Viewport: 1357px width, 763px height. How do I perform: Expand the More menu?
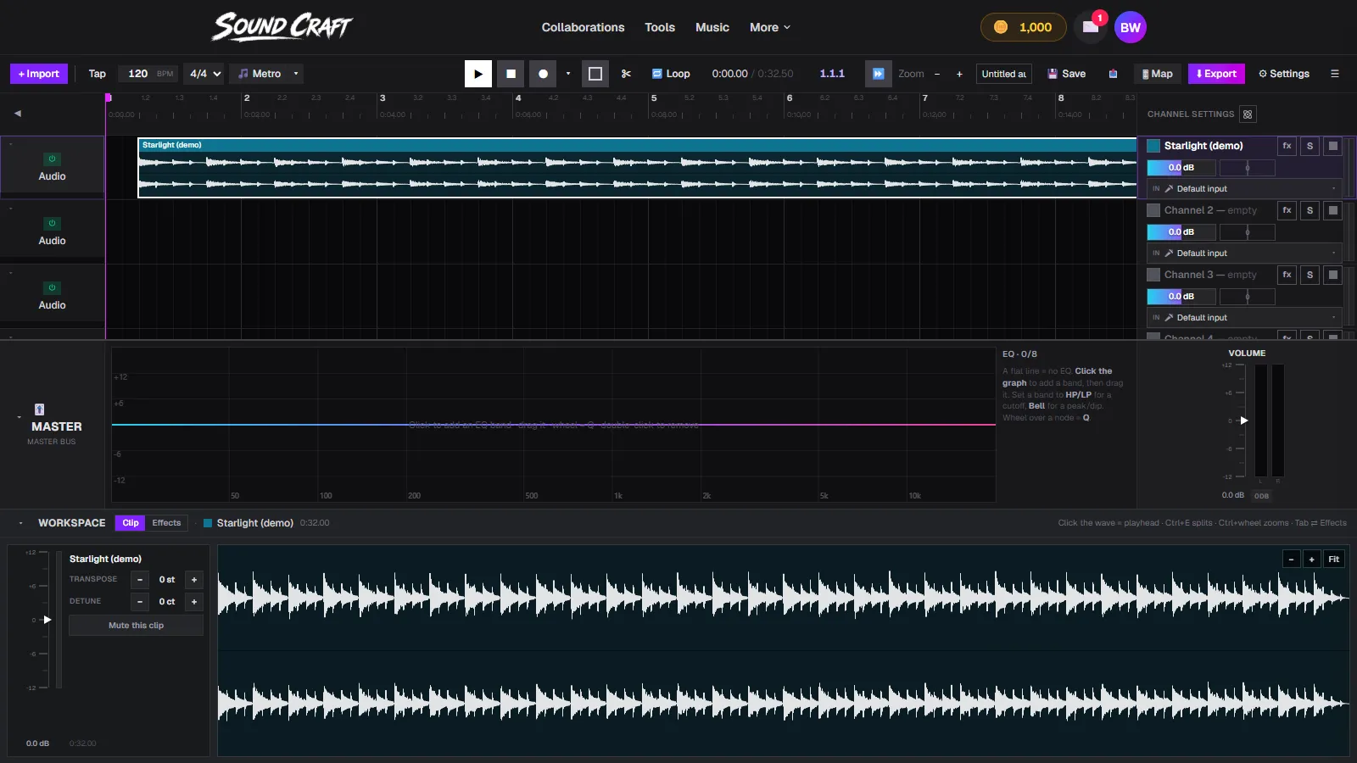pyautogui.click(x=770, y=27)
